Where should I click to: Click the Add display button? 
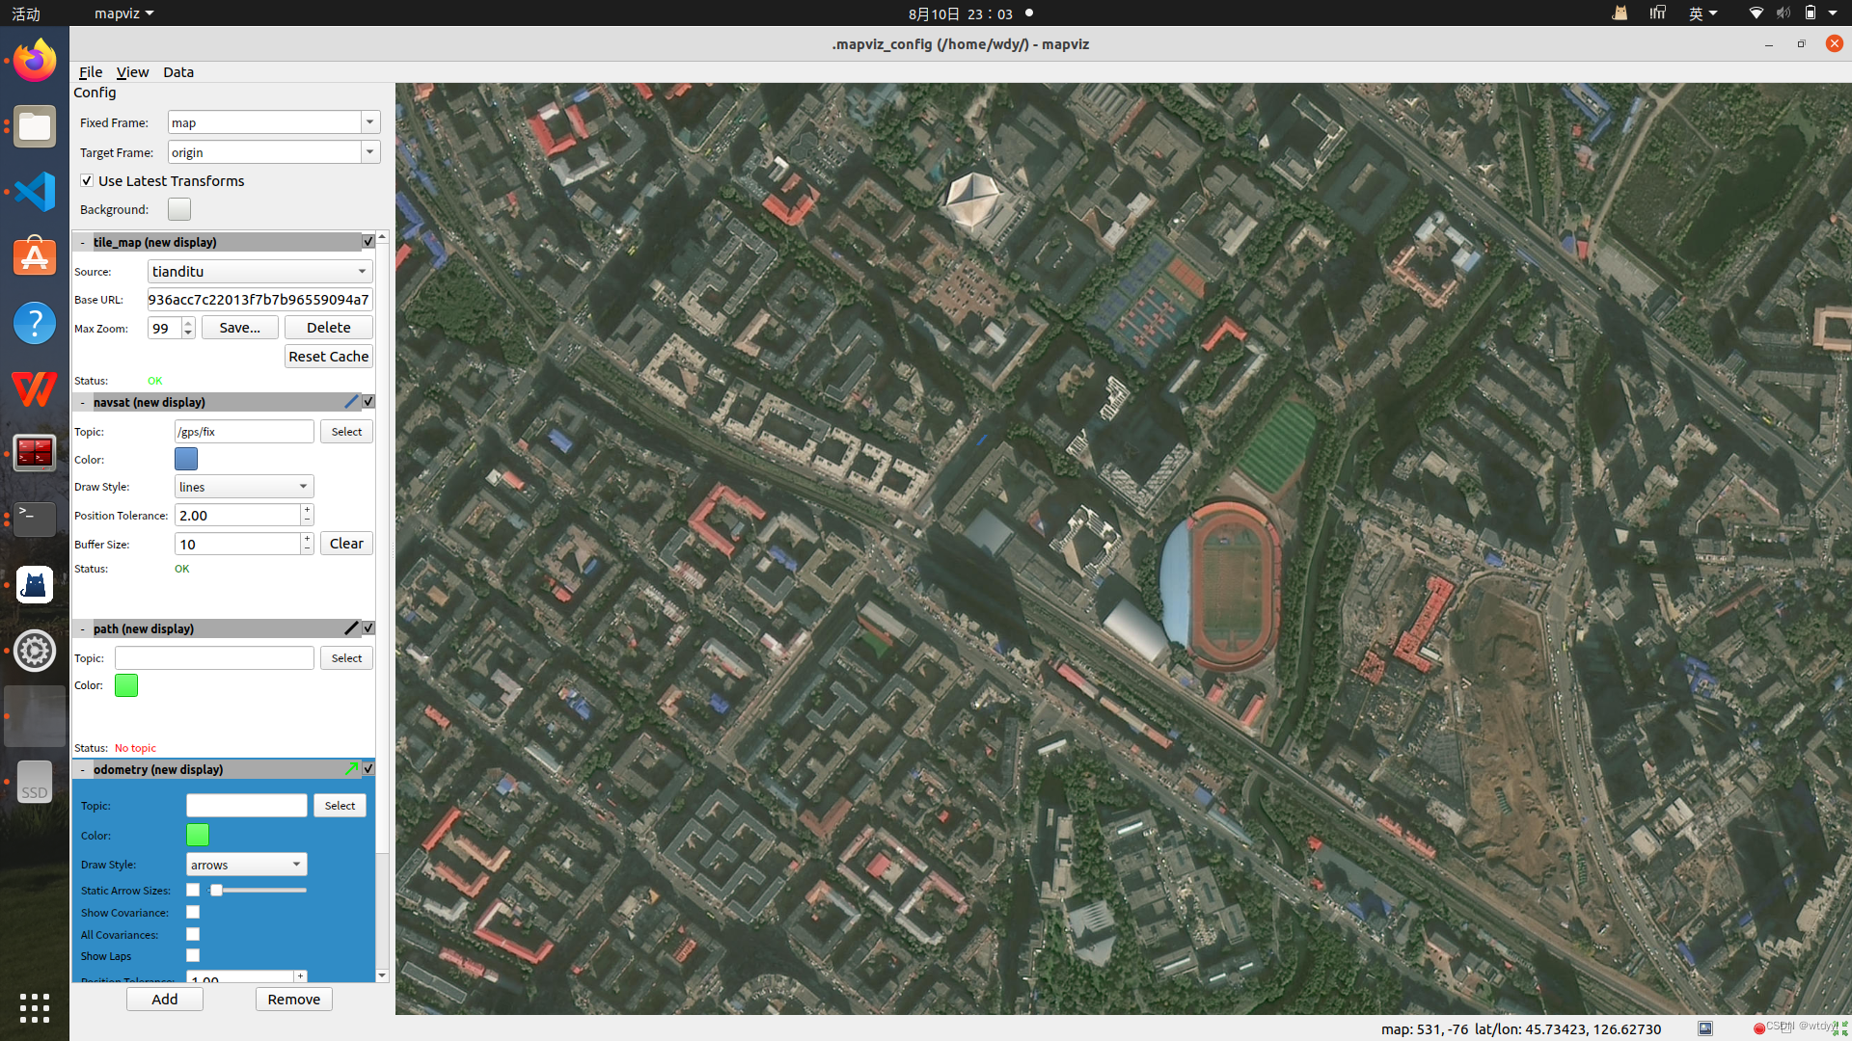[164, 1000]
